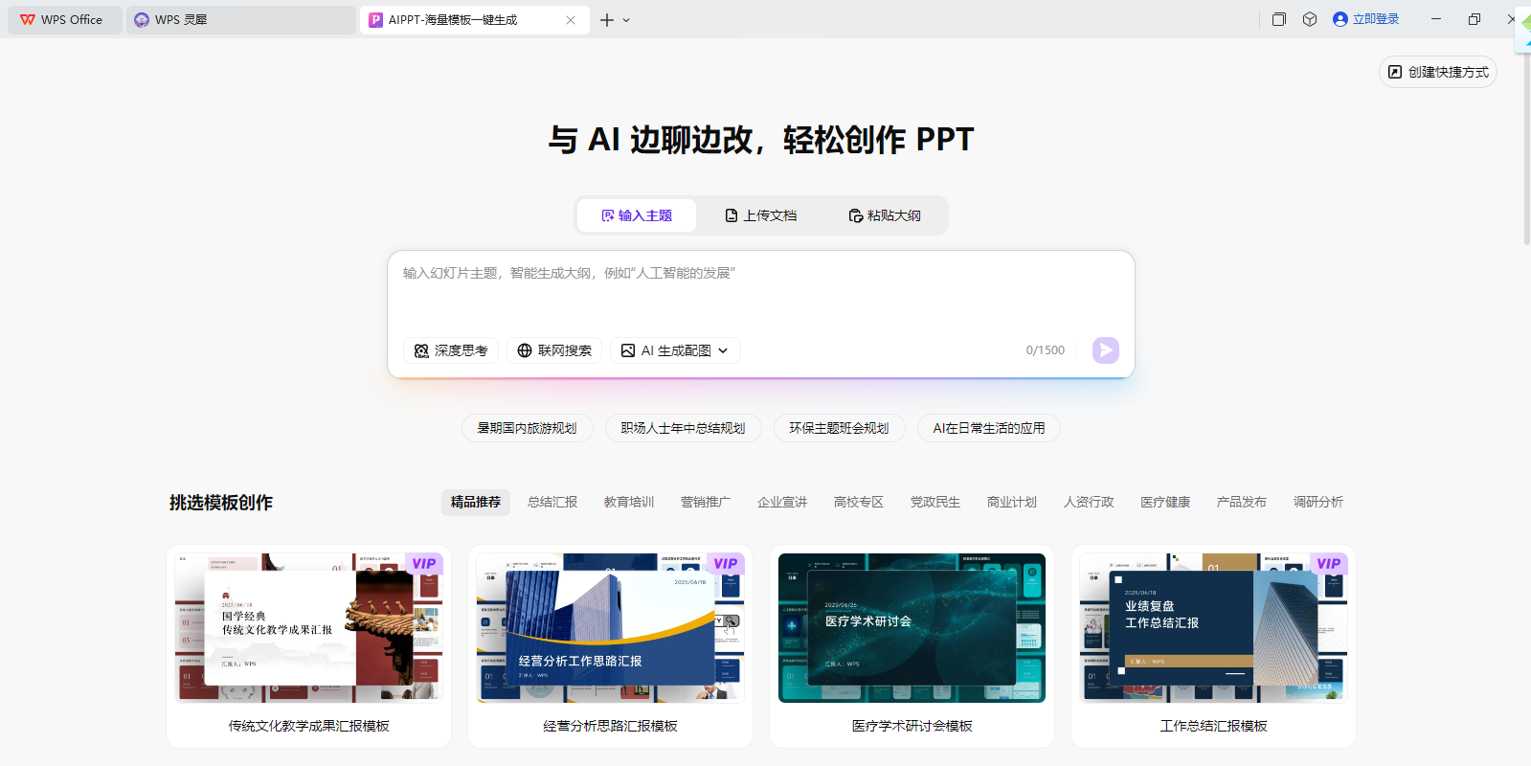Open the 医疗学术研讨会 template thumbnail
1531x766 pixels.
(912, 628)
